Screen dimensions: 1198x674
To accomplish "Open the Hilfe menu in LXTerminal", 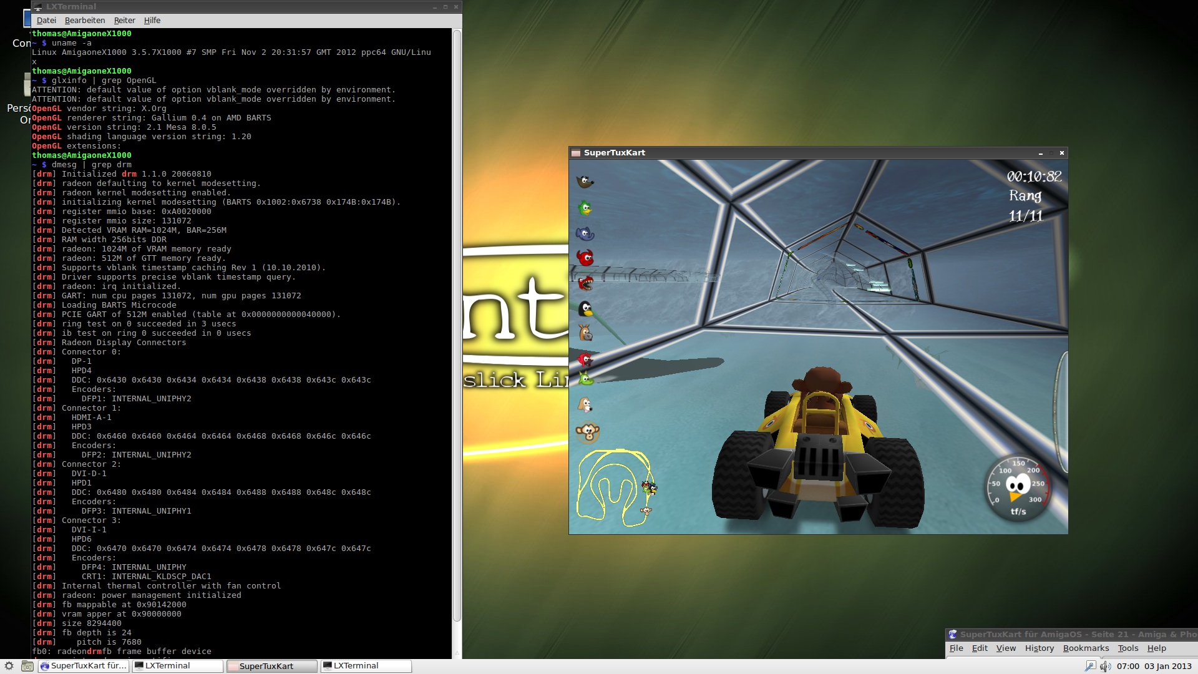I will [x=152, y=21].
